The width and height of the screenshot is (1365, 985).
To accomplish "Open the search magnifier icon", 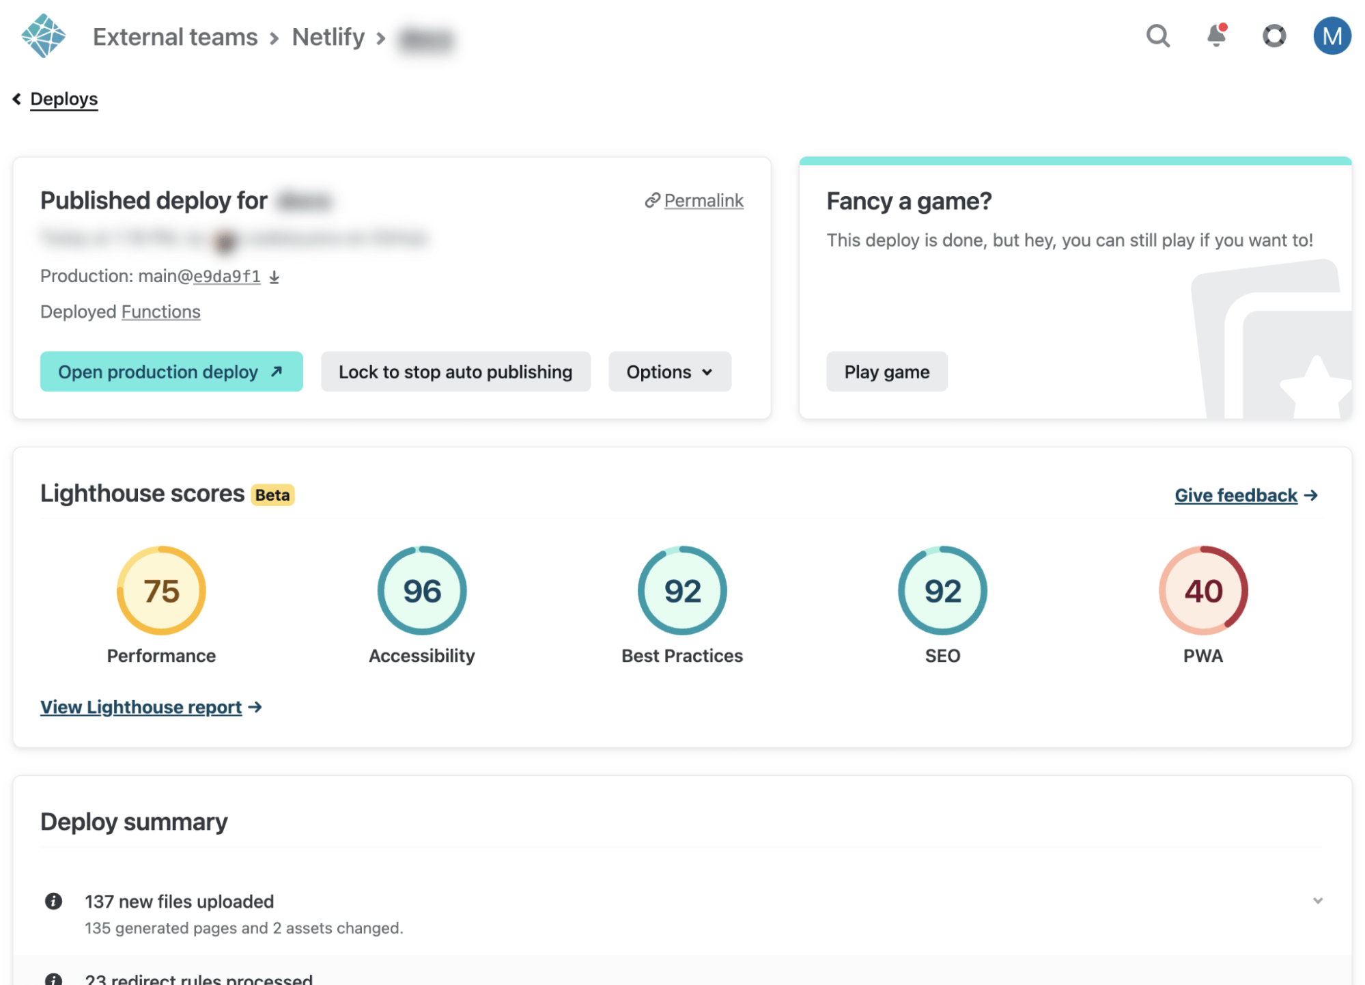I will [1157, 36].
